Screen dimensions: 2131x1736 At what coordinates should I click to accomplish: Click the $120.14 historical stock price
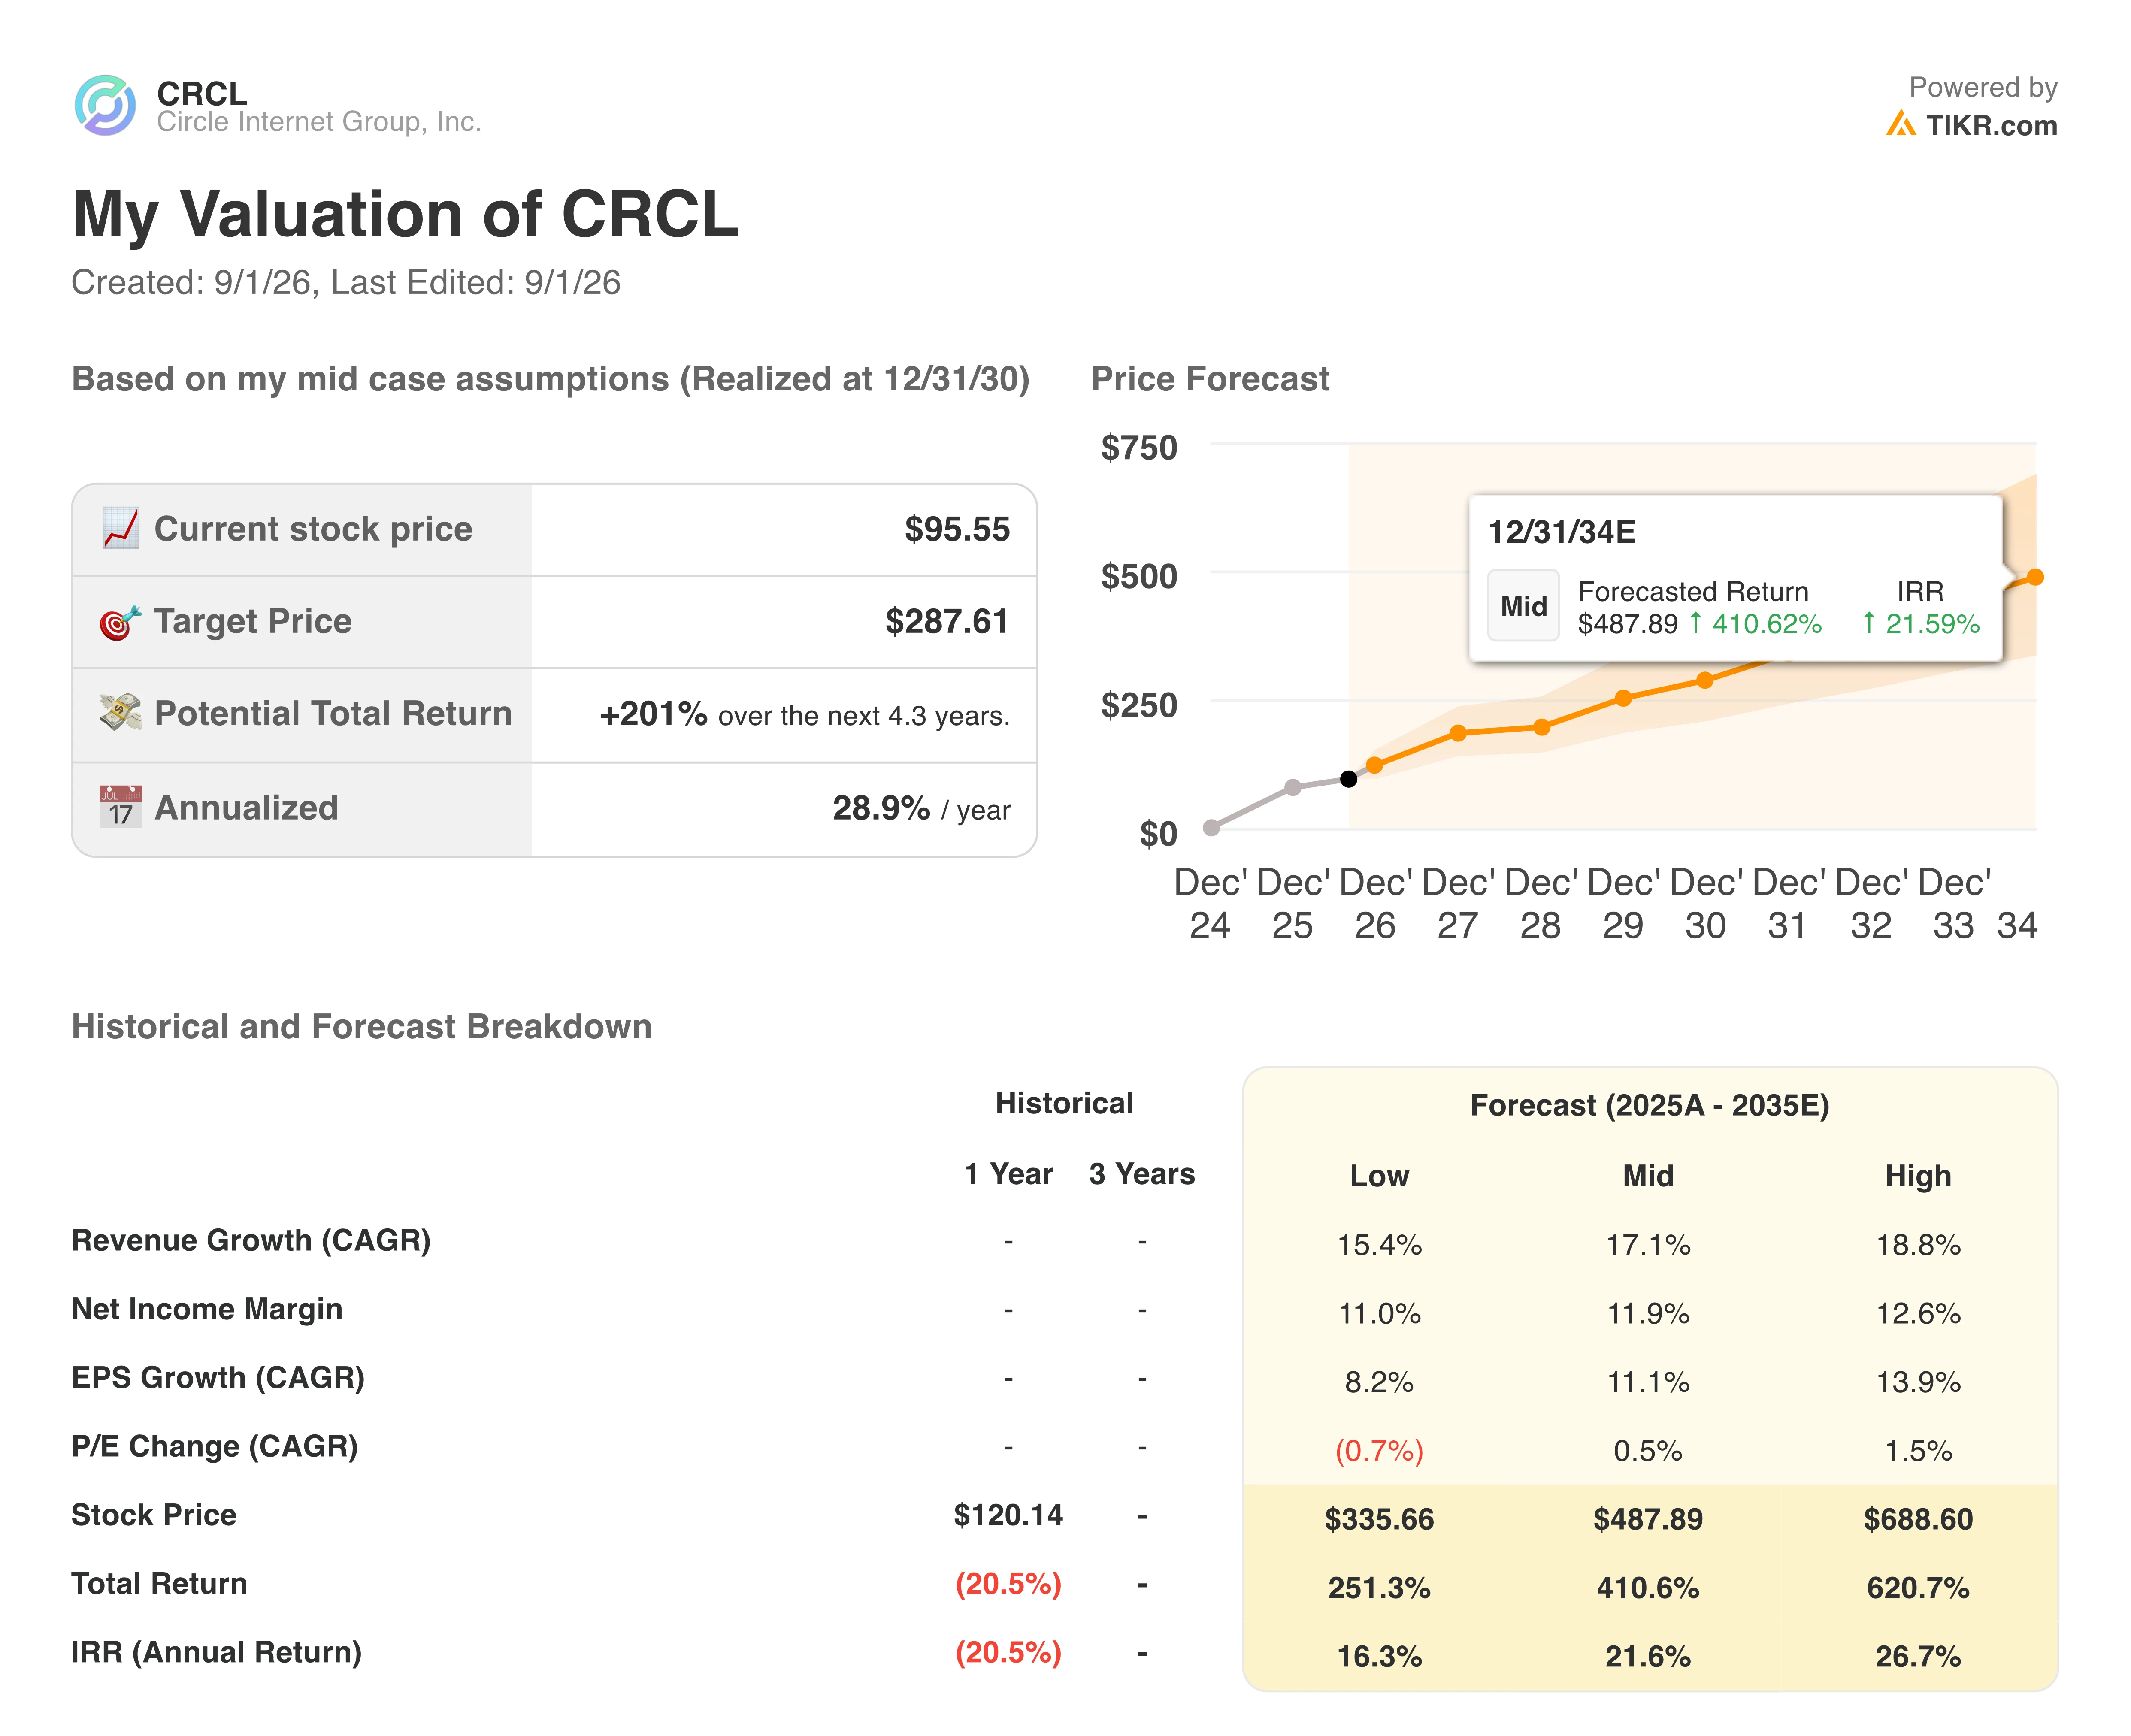click(x=1008, y=1515)
